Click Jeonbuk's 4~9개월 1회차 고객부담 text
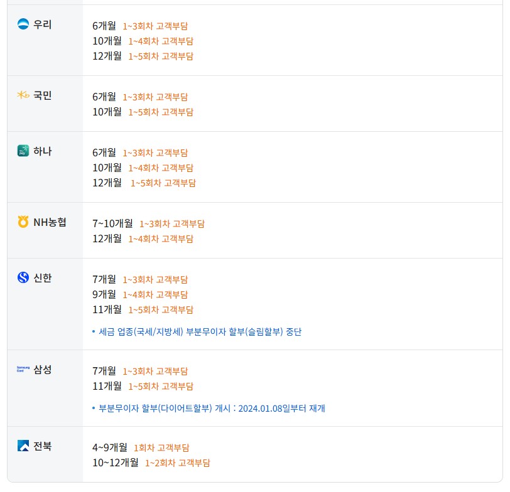 pos(161,447)
